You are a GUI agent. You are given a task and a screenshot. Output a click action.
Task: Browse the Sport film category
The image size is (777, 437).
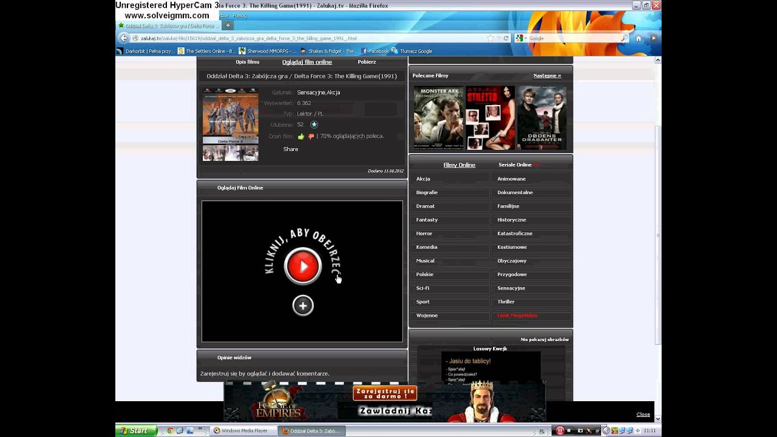tap(422, 302)
